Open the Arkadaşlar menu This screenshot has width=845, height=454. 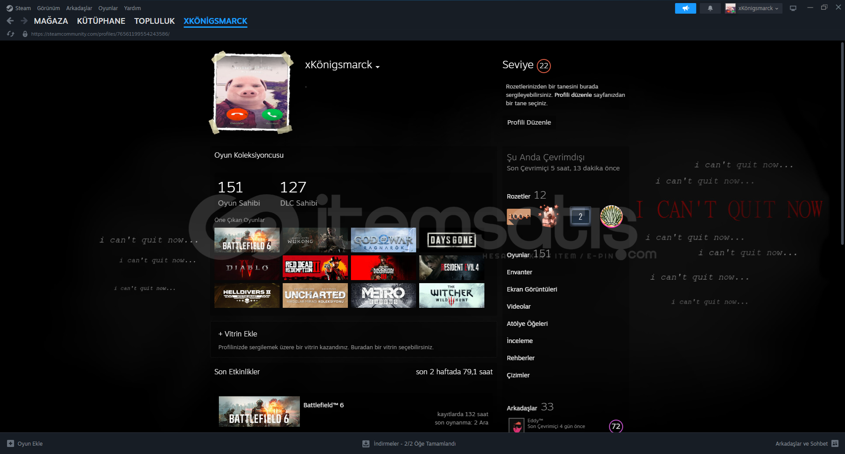(79, 8)
